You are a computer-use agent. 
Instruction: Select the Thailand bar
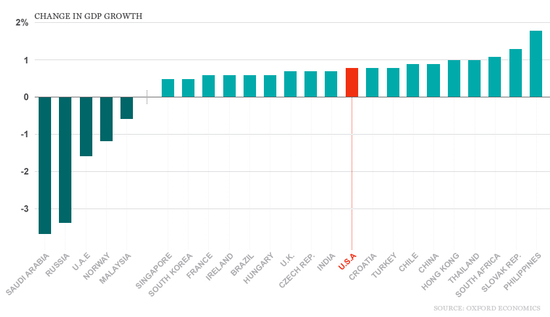475,78
